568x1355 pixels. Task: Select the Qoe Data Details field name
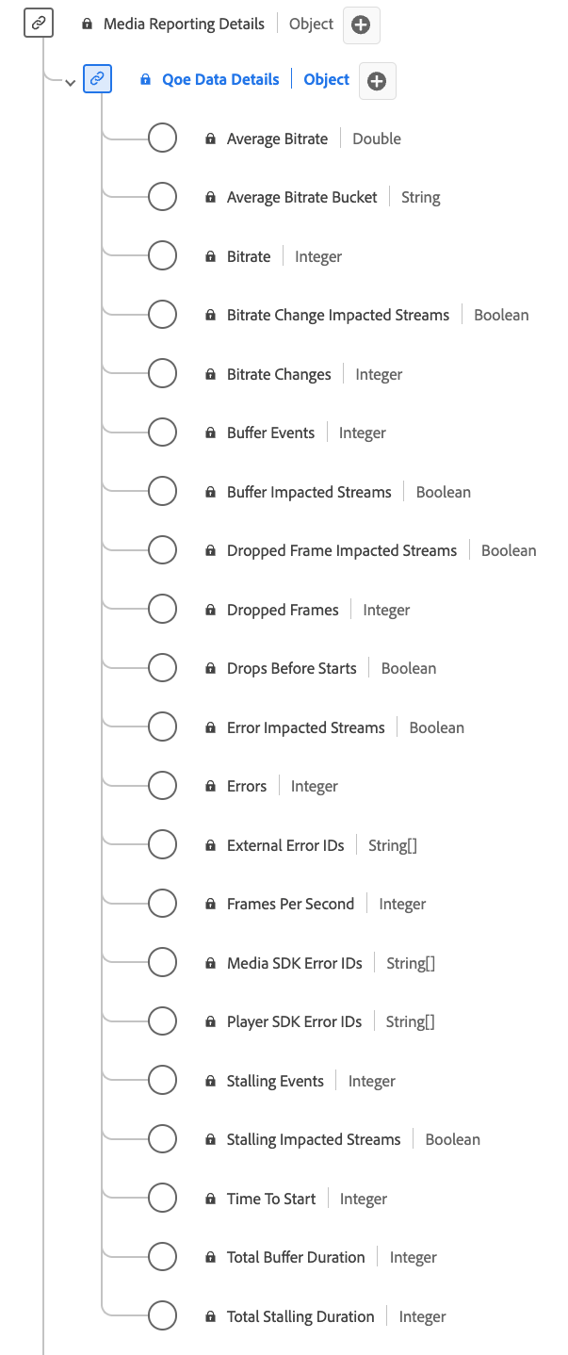pos(219,79)
